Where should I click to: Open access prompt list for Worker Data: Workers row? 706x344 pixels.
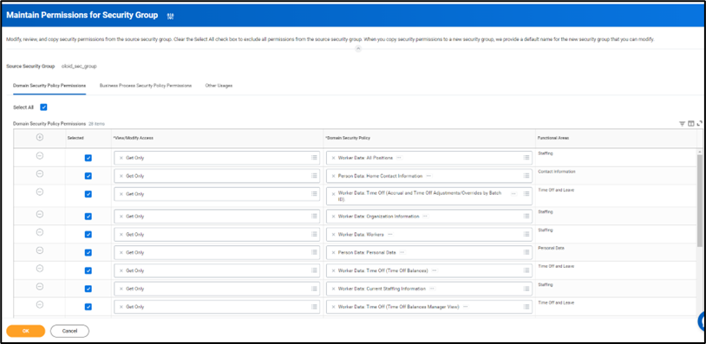[314, 234]
